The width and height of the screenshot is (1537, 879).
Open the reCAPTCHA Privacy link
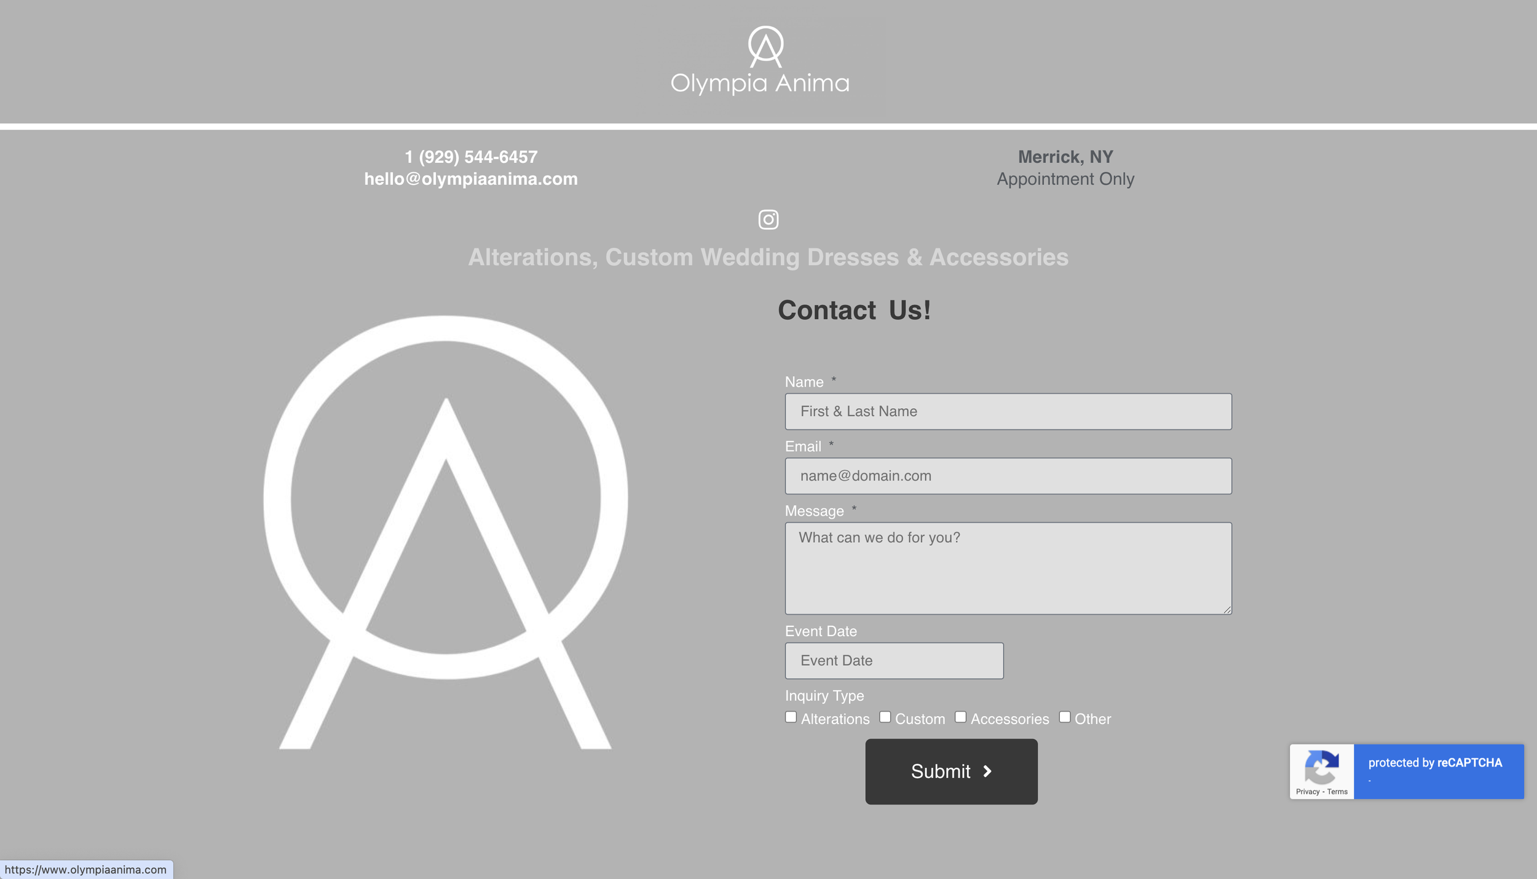[1308, 792]
